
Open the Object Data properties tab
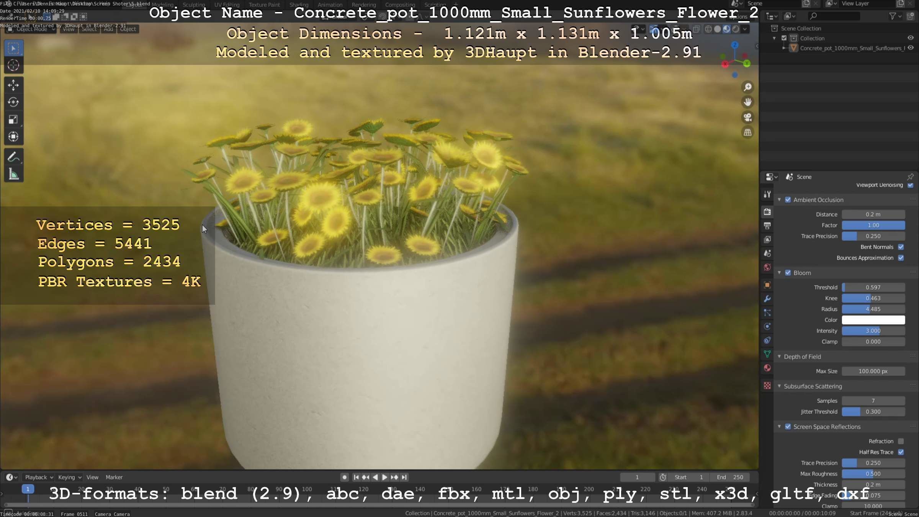(767, 354)
